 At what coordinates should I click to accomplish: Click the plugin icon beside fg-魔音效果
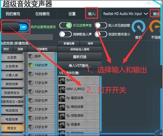tap(62, 98)
